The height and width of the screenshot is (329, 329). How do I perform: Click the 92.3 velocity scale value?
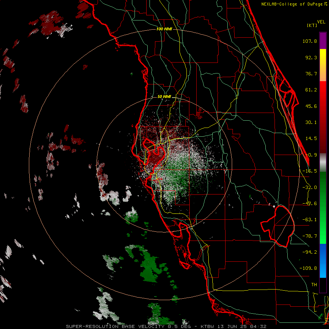tap(311, 57)
